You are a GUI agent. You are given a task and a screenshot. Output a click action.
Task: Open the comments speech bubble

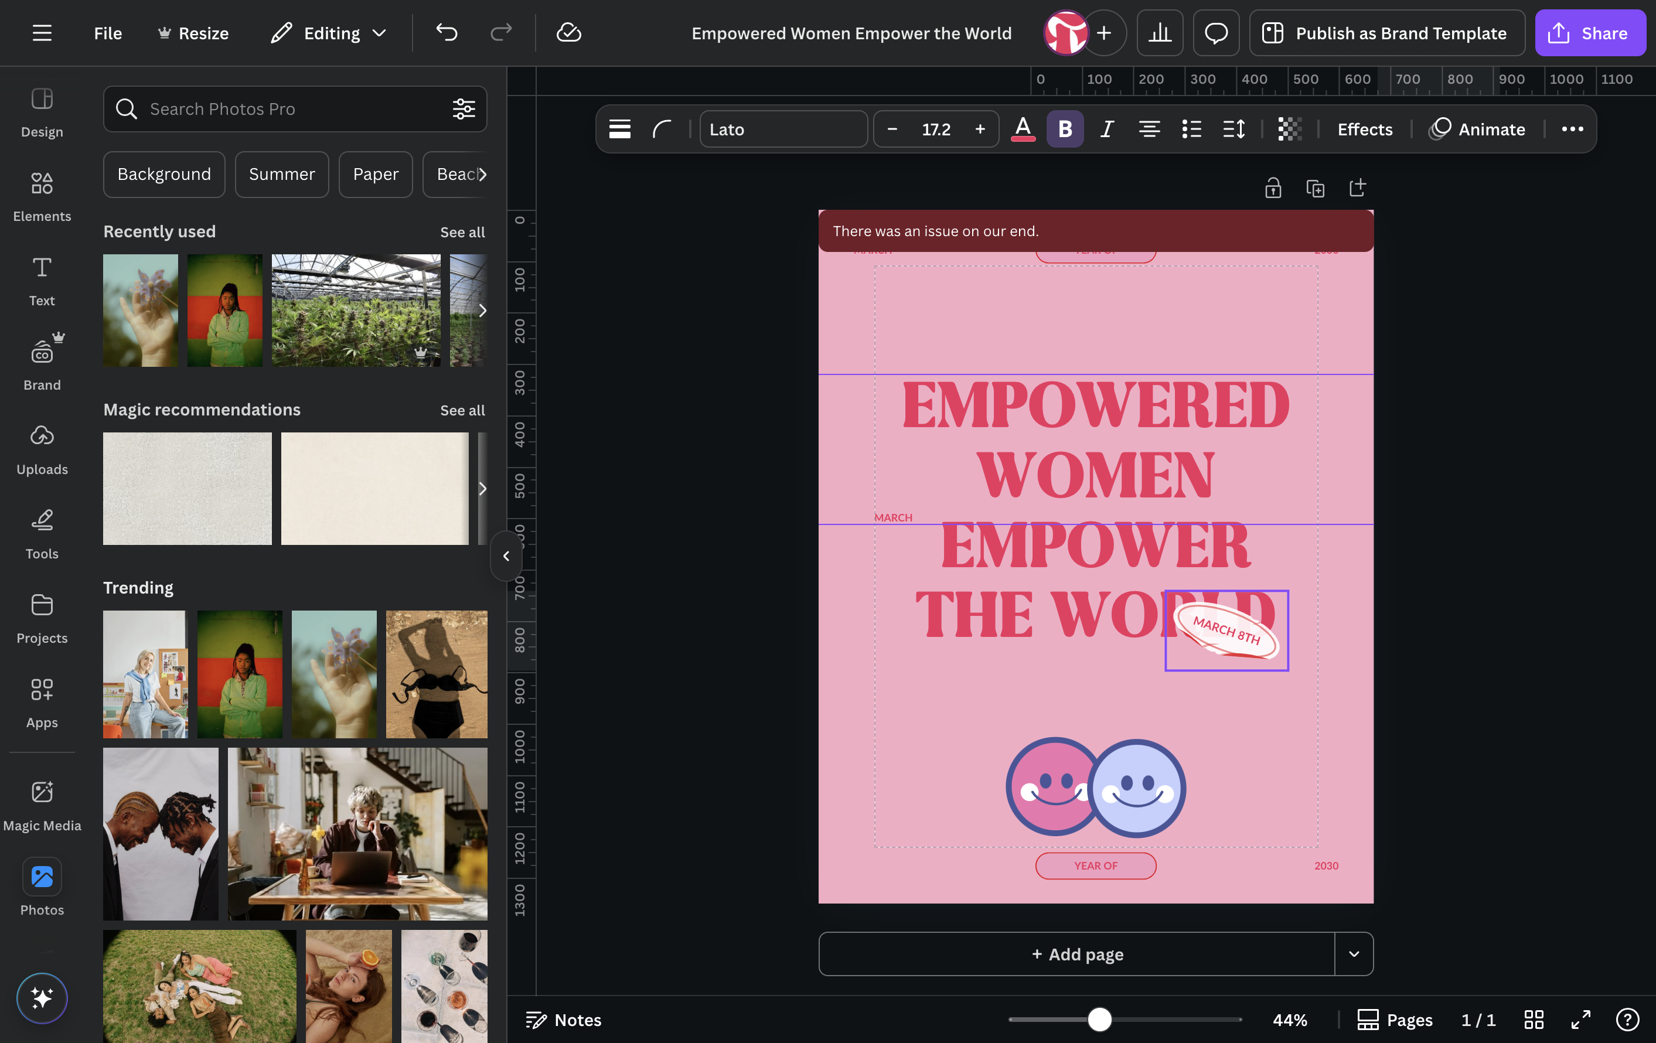click(x=1216, y=33)
